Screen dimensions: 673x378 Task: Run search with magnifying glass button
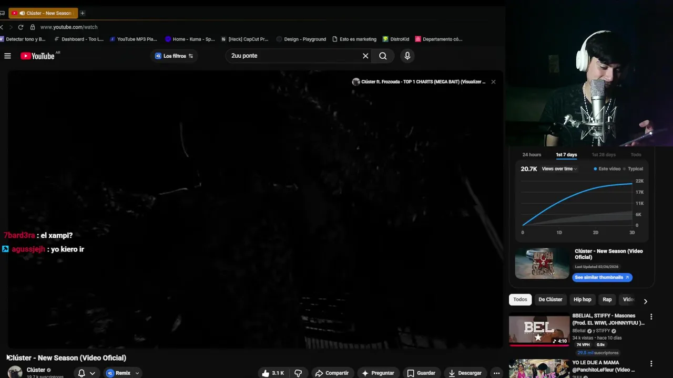(x=383, y=56)
